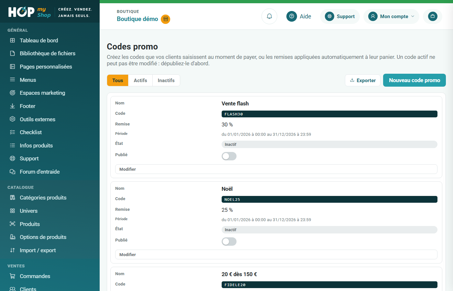Enable Publié switch for Noël code

tap(229, 242)
